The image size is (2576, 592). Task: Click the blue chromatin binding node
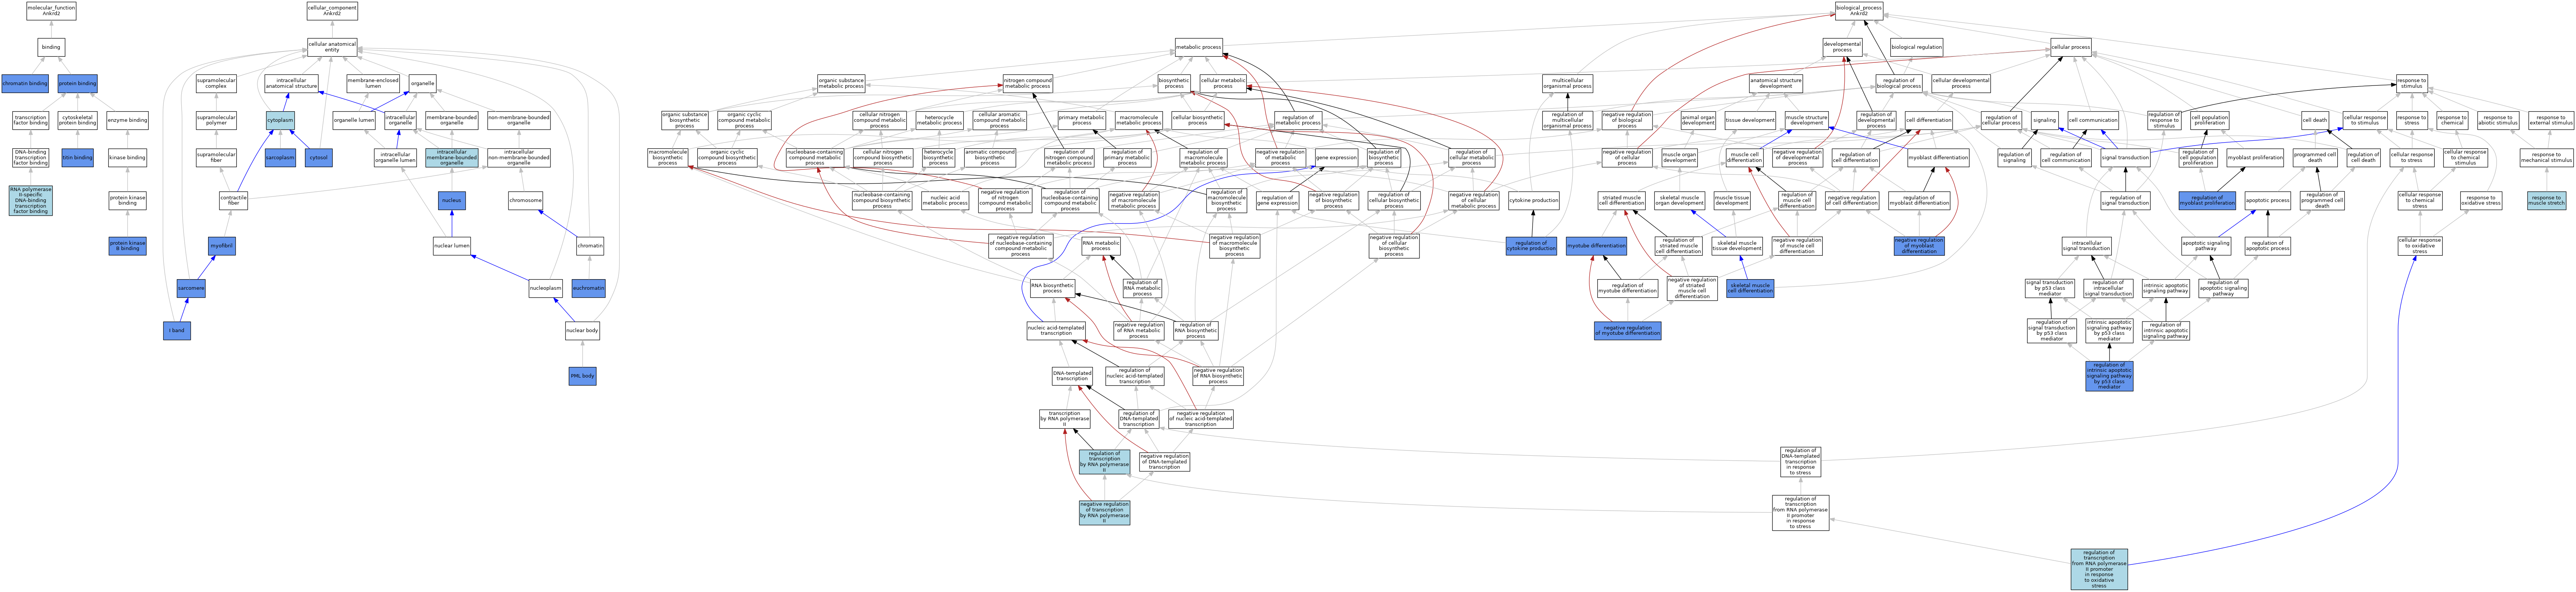25,84
